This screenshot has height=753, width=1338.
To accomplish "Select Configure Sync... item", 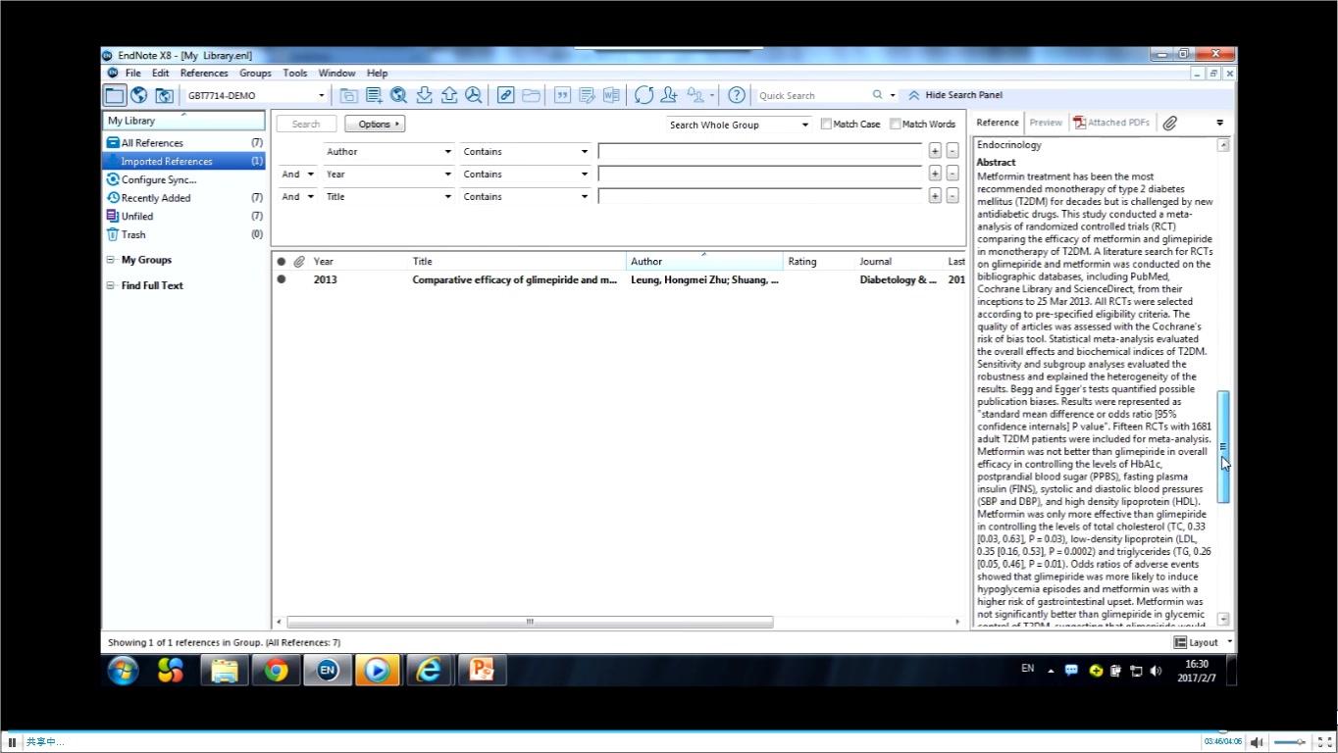I will coord(183,180).
